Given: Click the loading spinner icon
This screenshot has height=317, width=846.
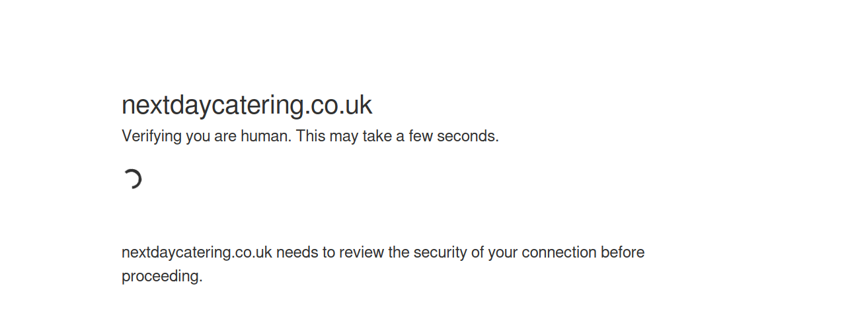Looking at the screenshot, I should 132,179.
